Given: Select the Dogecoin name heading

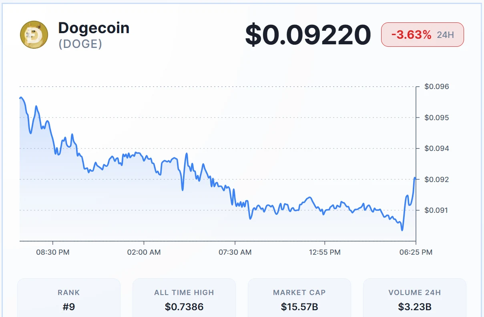Looking at the screenshot, I should (x=94, y=28).
